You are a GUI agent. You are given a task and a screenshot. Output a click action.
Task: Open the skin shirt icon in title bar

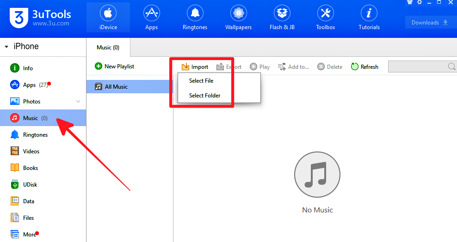coord(410,2)
